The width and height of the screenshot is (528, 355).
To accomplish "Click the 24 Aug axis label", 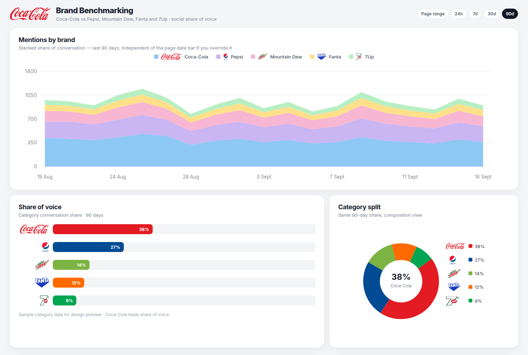I will [118, 177].
